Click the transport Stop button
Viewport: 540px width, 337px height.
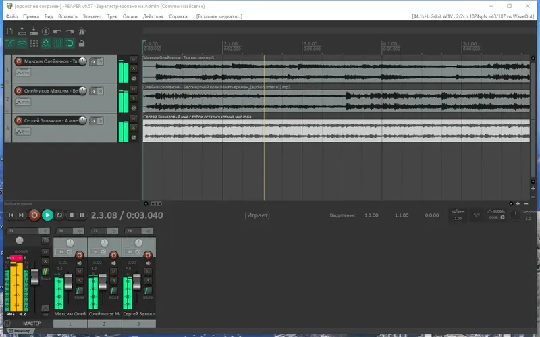[72, 215]
